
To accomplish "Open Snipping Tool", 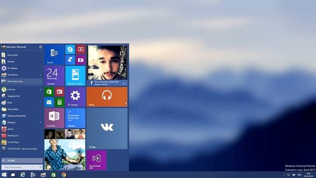I will point(22,96).
